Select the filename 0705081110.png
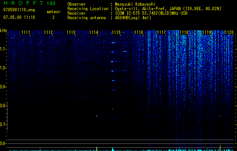The image size is (237, 151). (19, 10)
